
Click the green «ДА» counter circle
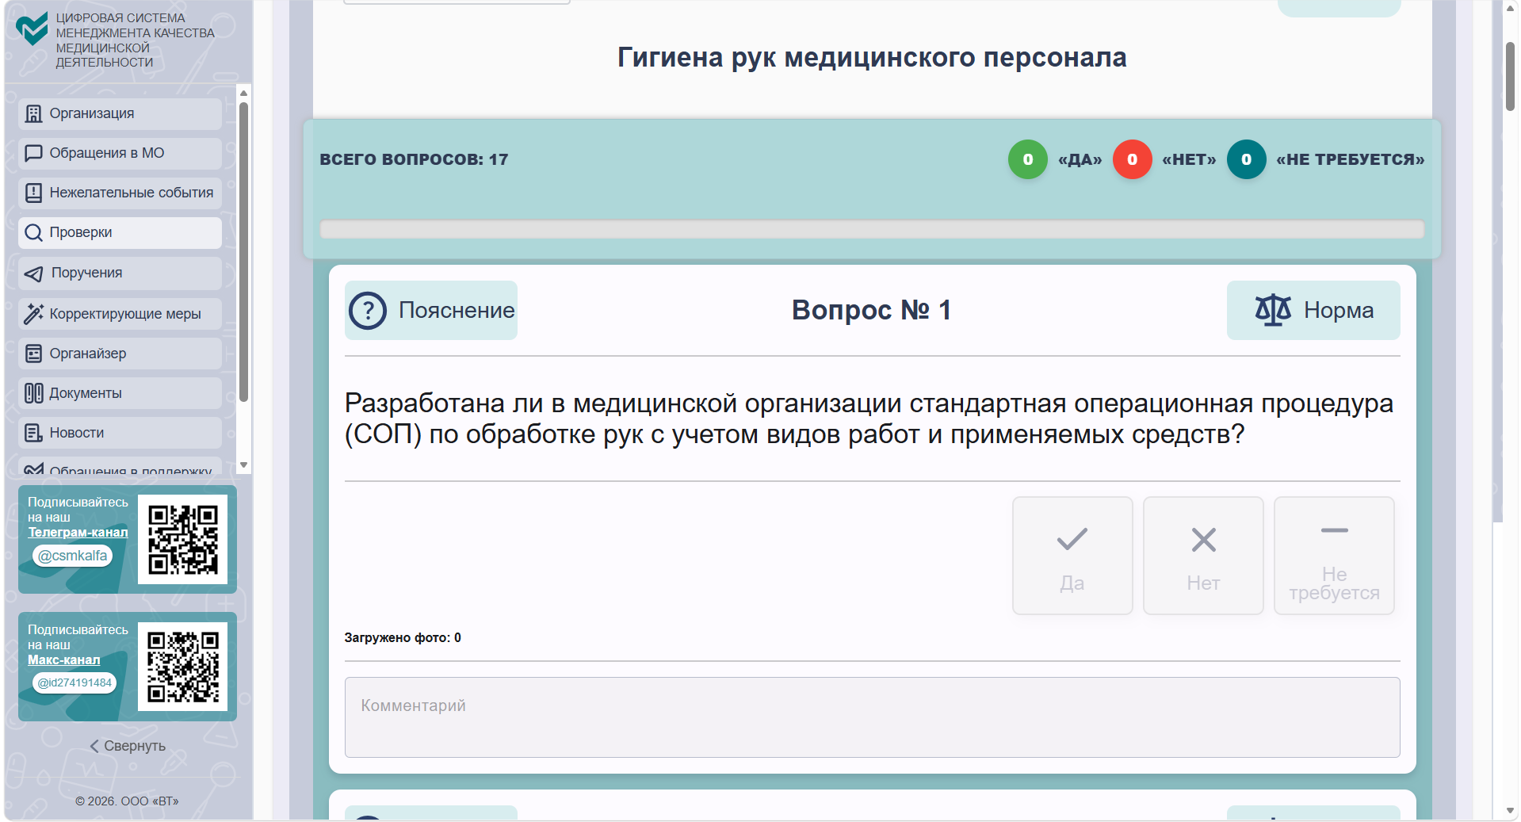coord(1027,159)
